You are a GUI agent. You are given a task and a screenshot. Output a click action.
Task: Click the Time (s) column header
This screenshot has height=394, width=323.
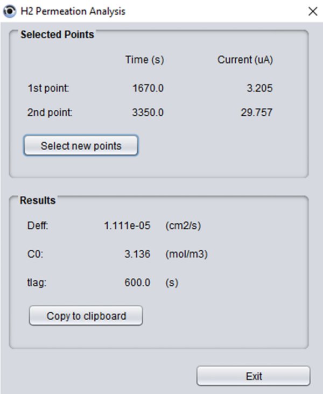(x=144, y=60)
